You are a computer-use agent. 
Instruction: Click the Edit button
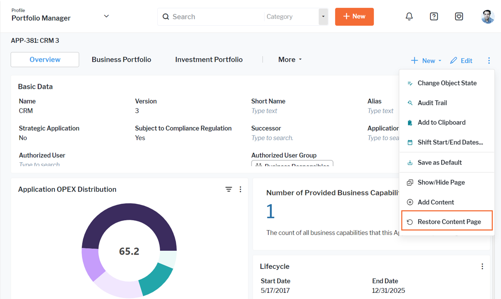coord(461,60)
